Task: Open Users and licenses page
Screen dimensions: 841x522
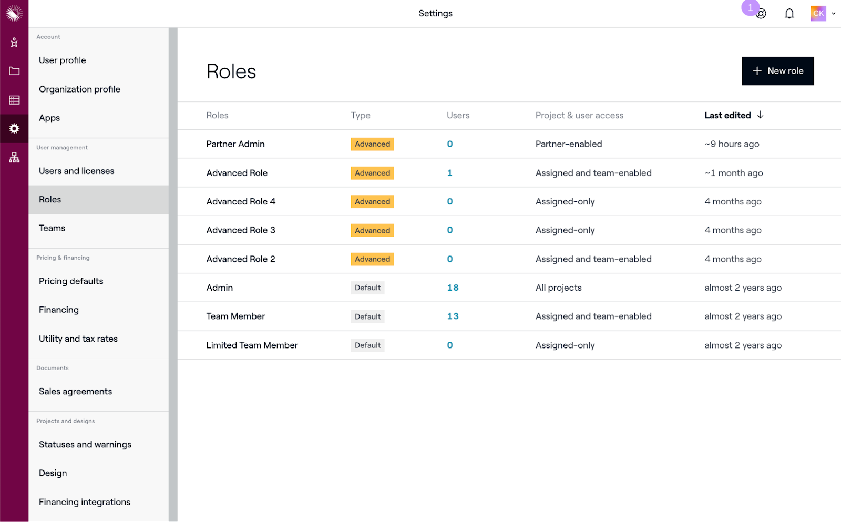Action: tap(76, 170)
